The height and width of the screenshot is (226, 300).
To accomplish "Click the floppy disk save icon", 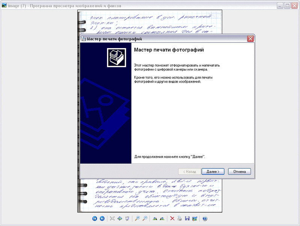I will click(x=187, y=218).
